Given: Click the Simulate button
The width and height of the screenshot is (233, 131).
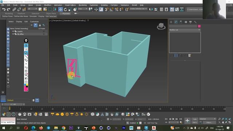Looking at the screenshot, I should click(x=33, y=16).
